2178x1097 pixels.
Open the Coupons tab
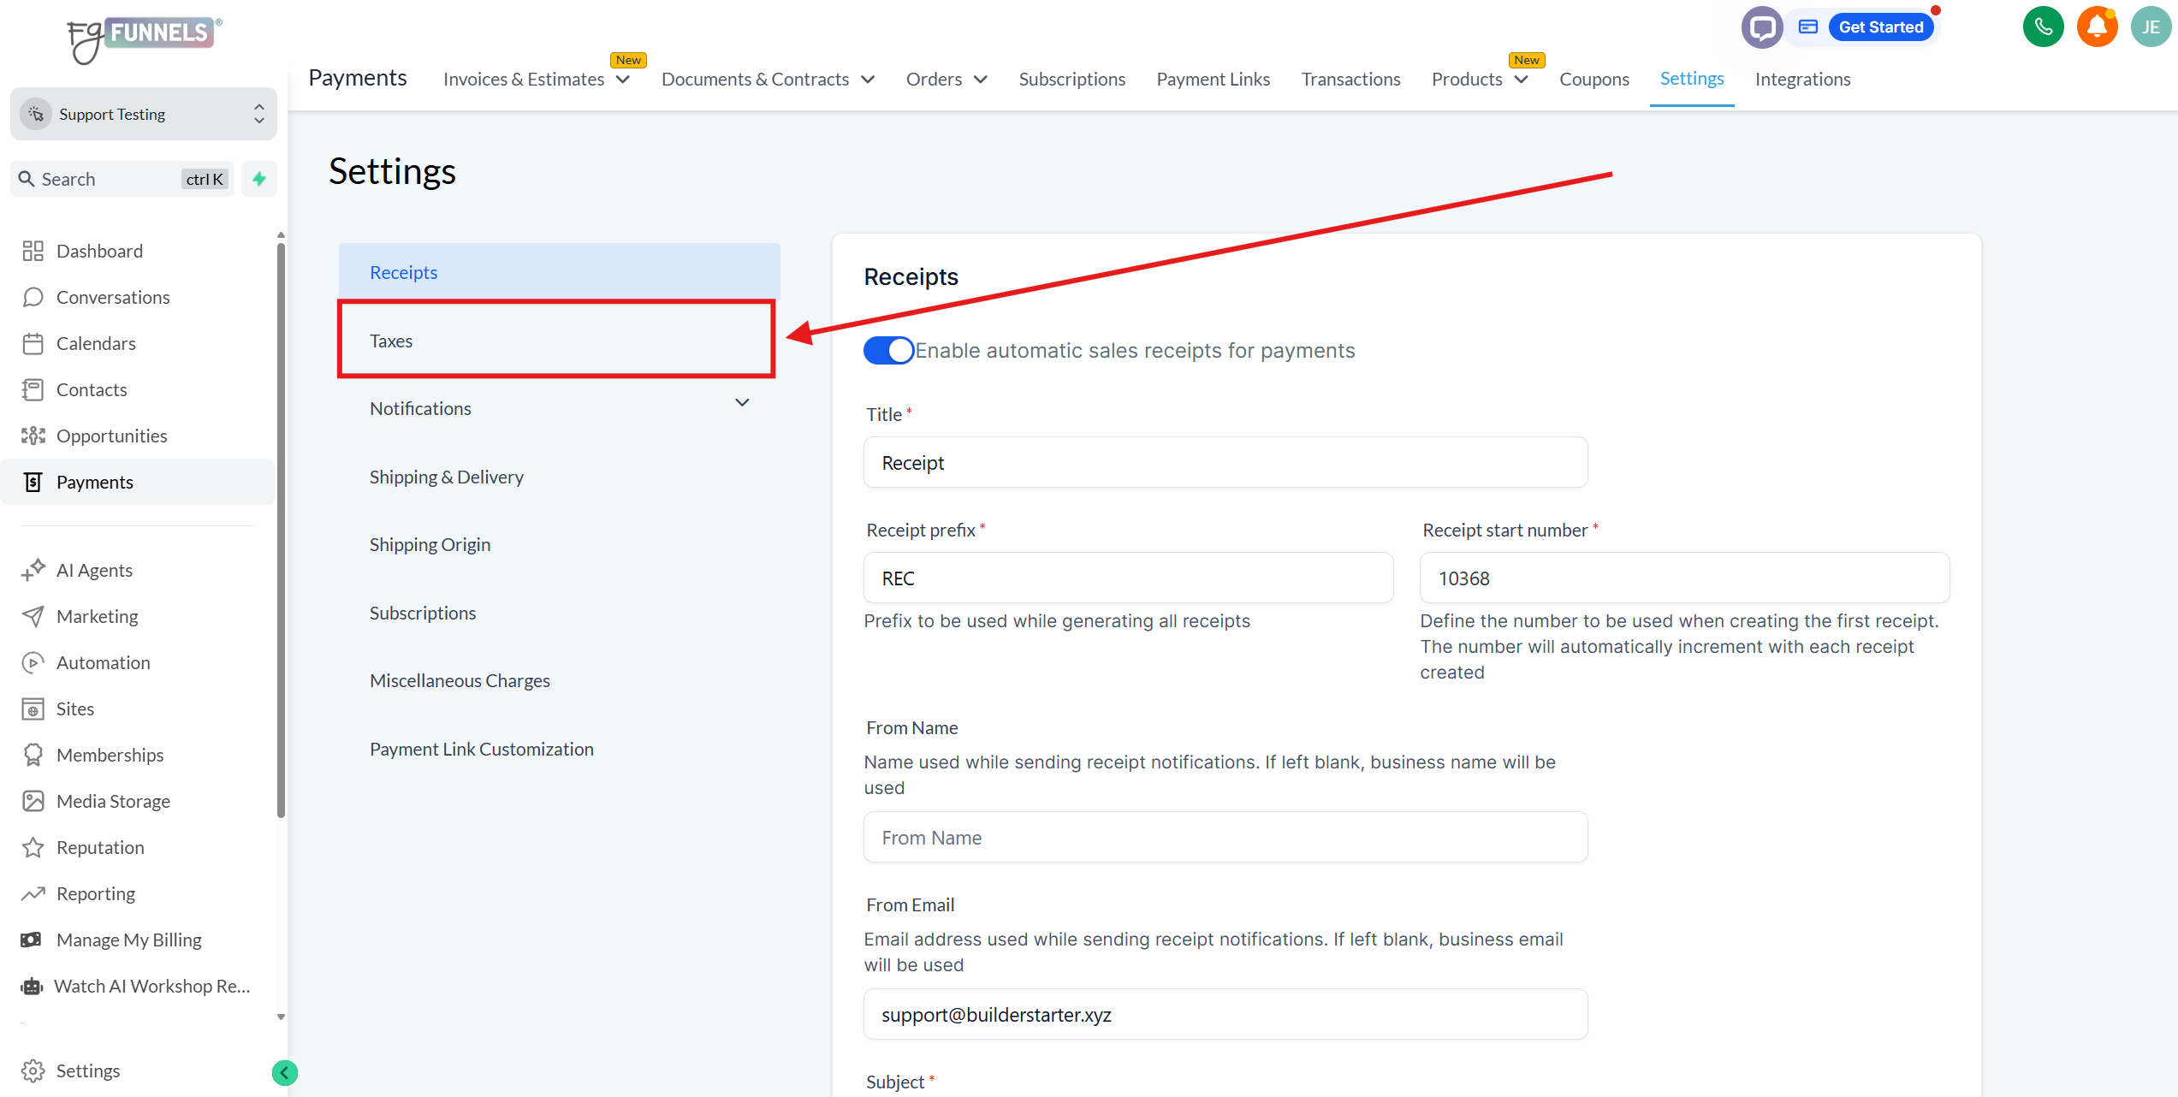[1593, 79]
